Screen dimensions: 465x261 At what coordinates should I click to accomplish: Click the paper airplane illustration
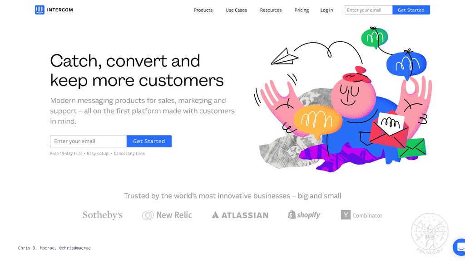[284, 57]
